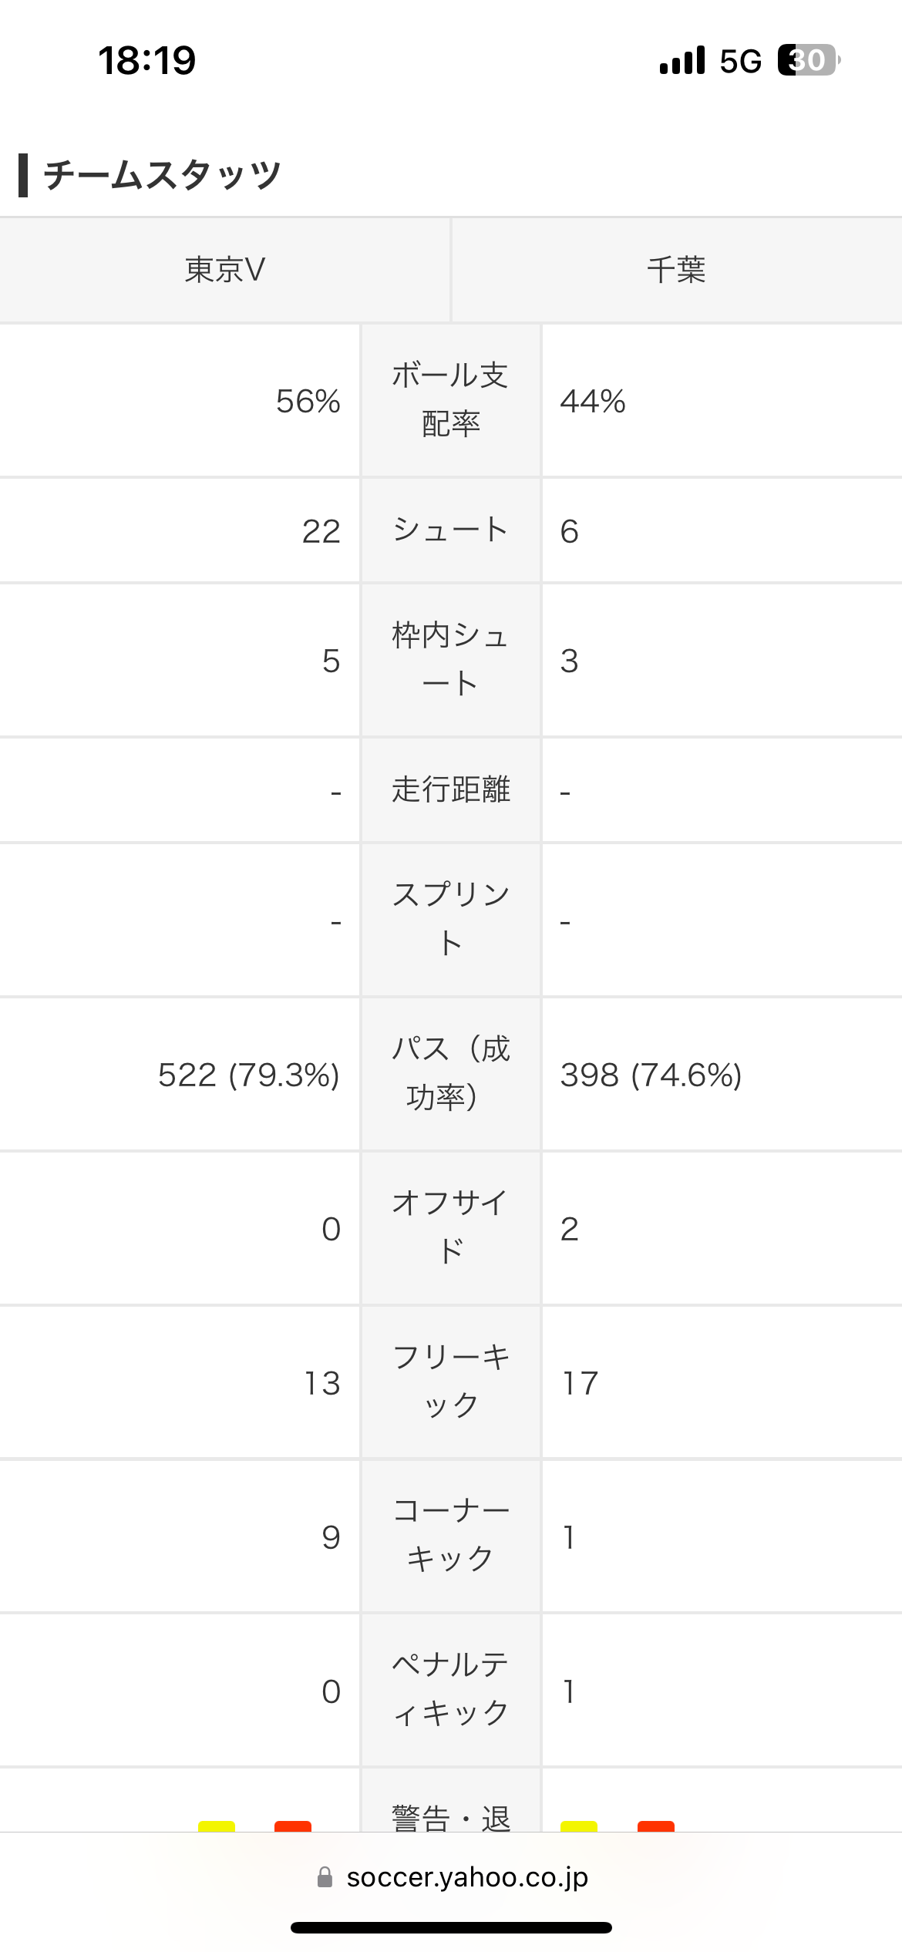
Task: Select the 千葉 team header
Action: tap(677, 270)
